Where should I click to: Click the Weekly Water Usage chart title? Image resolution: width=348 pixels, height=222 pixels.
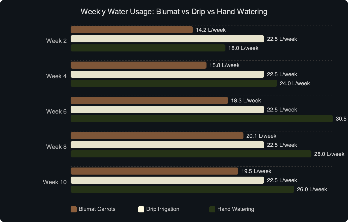tap(174, 12)
